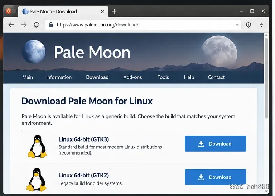Screen dimensions: 275x196
Task: Click the Pale Moon banner title
Action: pos(92,52)
